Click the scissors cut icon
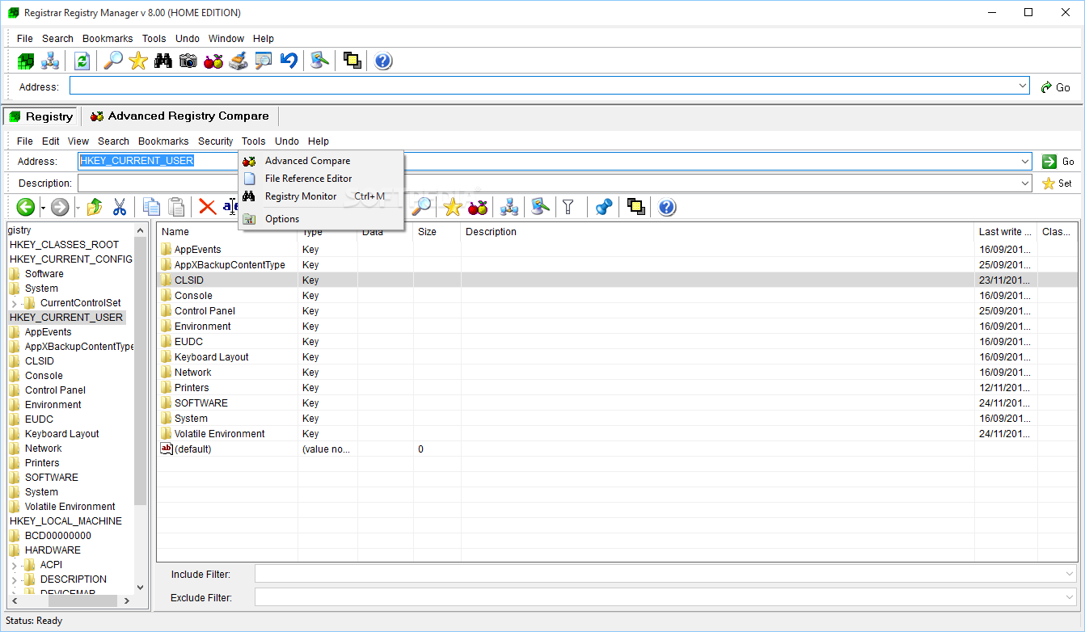Image resolution: width=1085 pixels, height=632 pixels. tap(120, 208)
